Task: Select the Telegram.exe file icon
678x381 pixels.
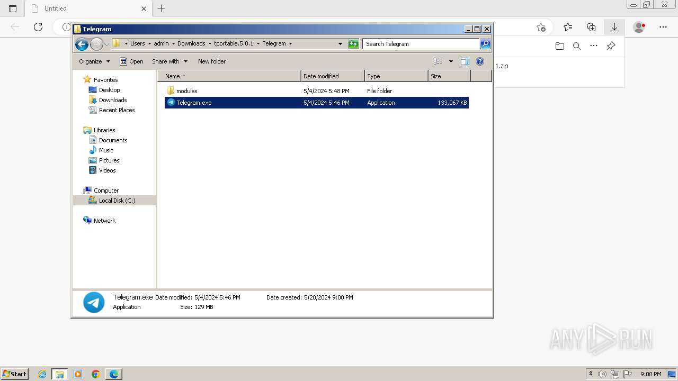Action: [171, 102]
